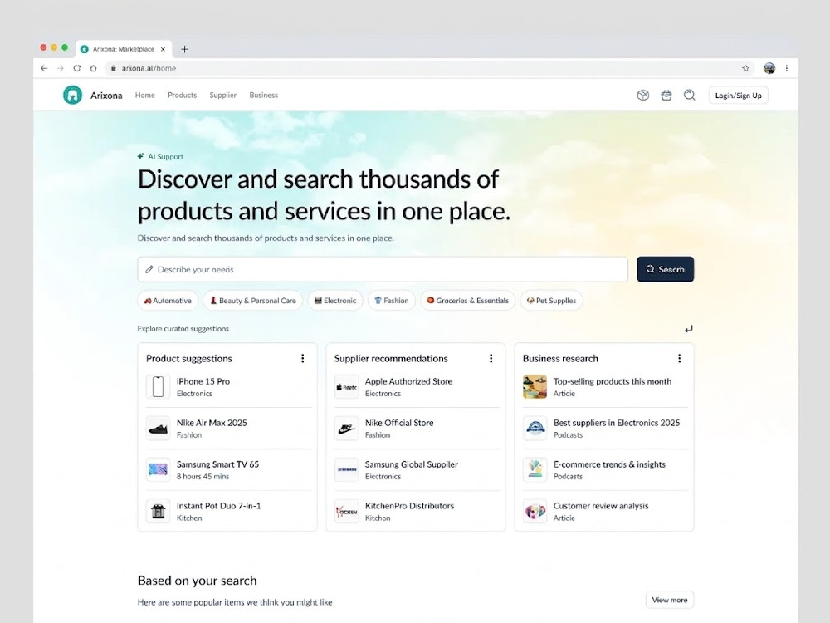Click the enter-arrow icon beside curated suggestions
Screen dimensions: 830x623
(x=688, y=329)
